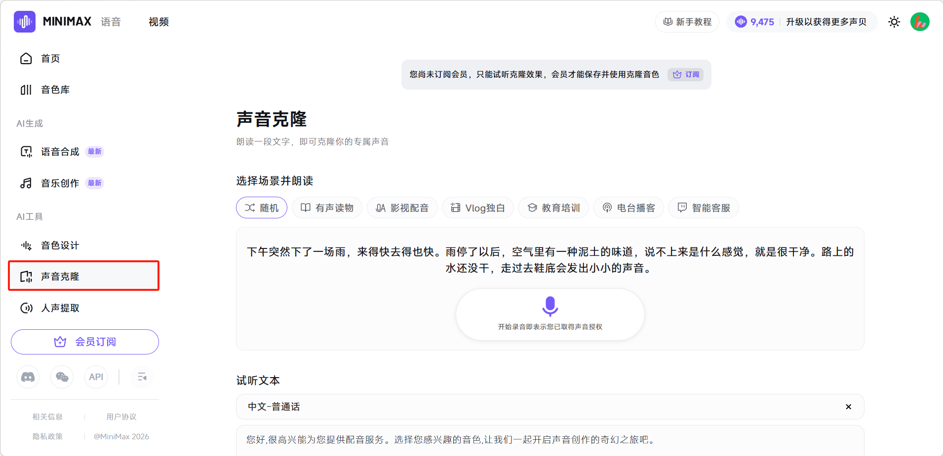The height and width of the screenshot is (456, 943).
Task: Click the microphone icon to start recording
Action: point(550,306)
